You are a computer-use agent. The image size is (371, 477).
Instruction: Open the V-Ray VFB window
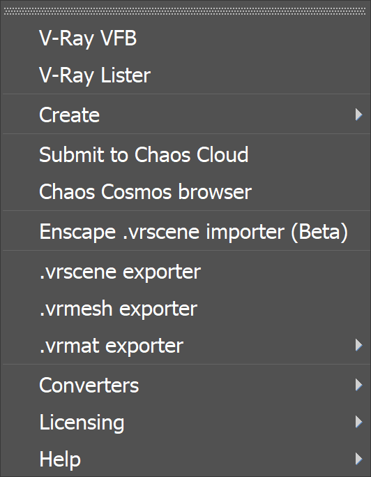185,38
